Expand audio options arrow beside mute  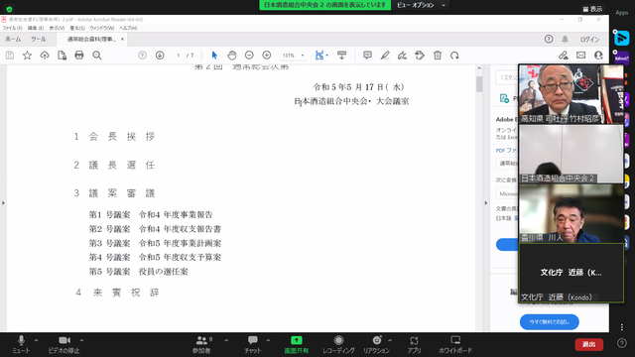click(x=36, y=340)
